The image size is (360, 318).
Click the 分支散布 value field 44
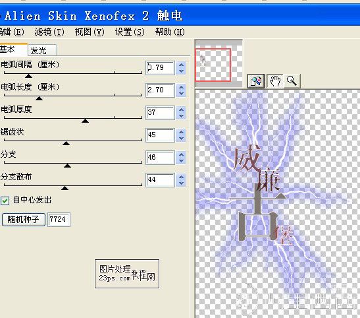coord(160,180)
